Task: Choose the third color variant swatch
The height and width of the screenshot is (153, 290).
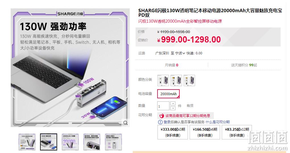Action: click(x=189, y=80)
